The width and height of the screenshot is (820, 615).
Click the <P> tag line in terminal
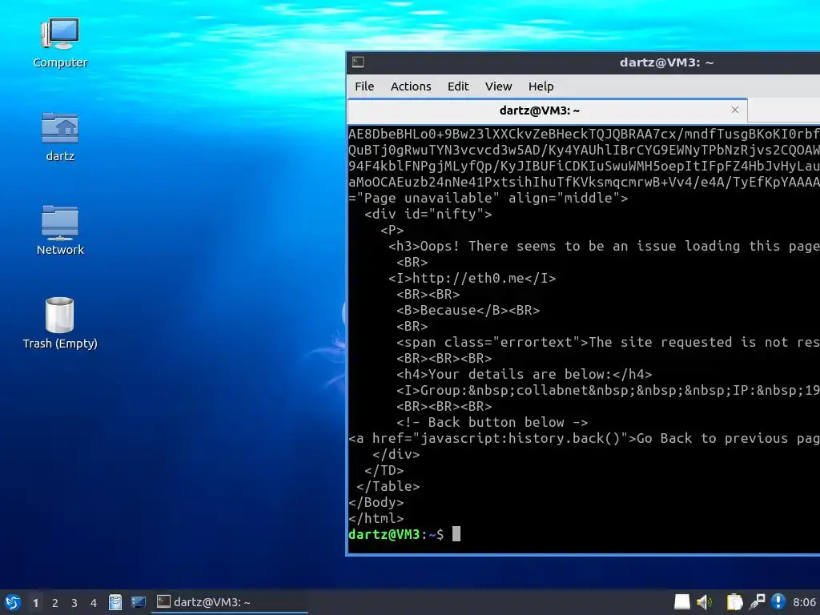(x=392, y=230)
